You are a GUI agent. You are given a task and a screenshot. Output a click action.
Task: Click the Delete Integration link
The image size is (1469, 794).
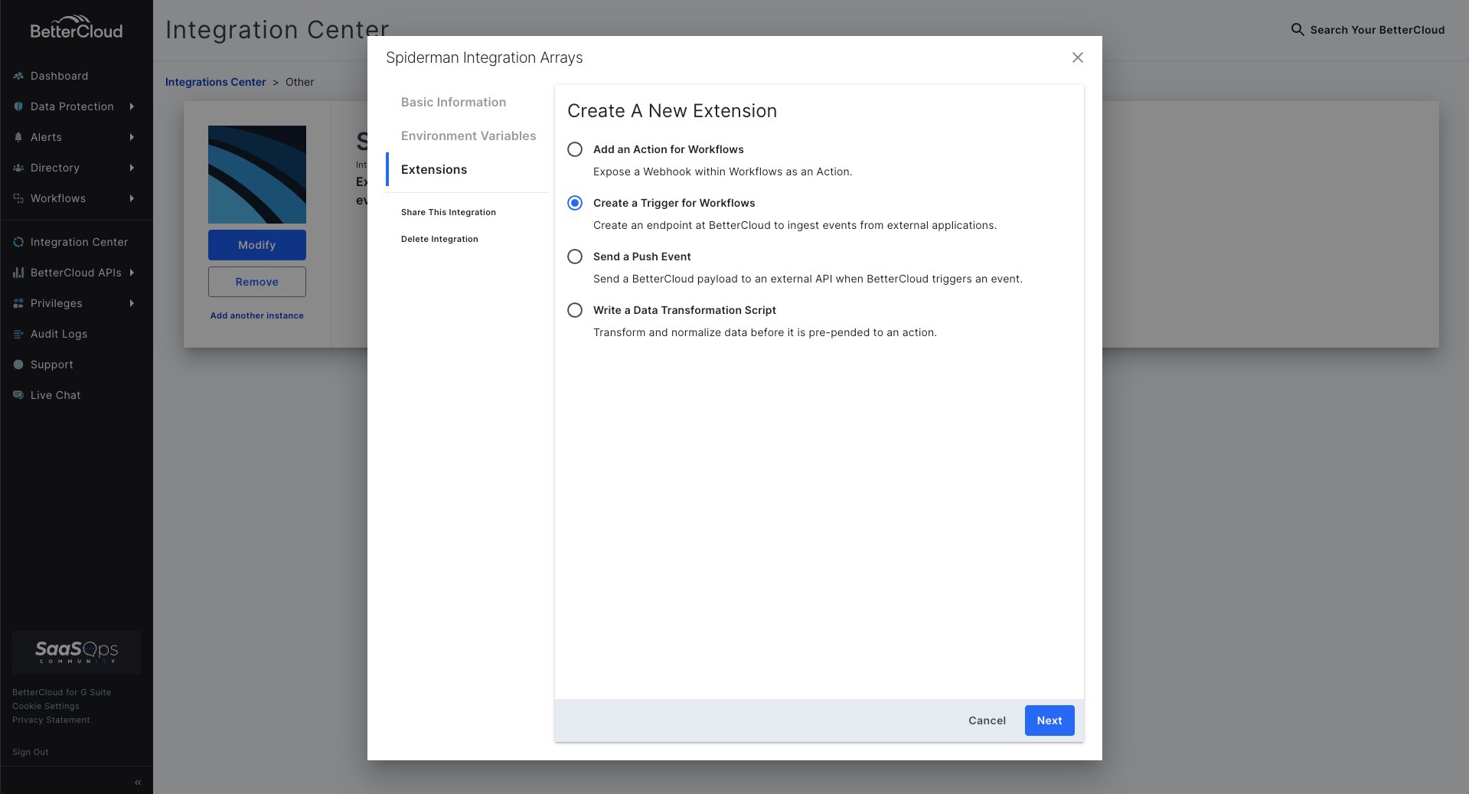point(439,239)
